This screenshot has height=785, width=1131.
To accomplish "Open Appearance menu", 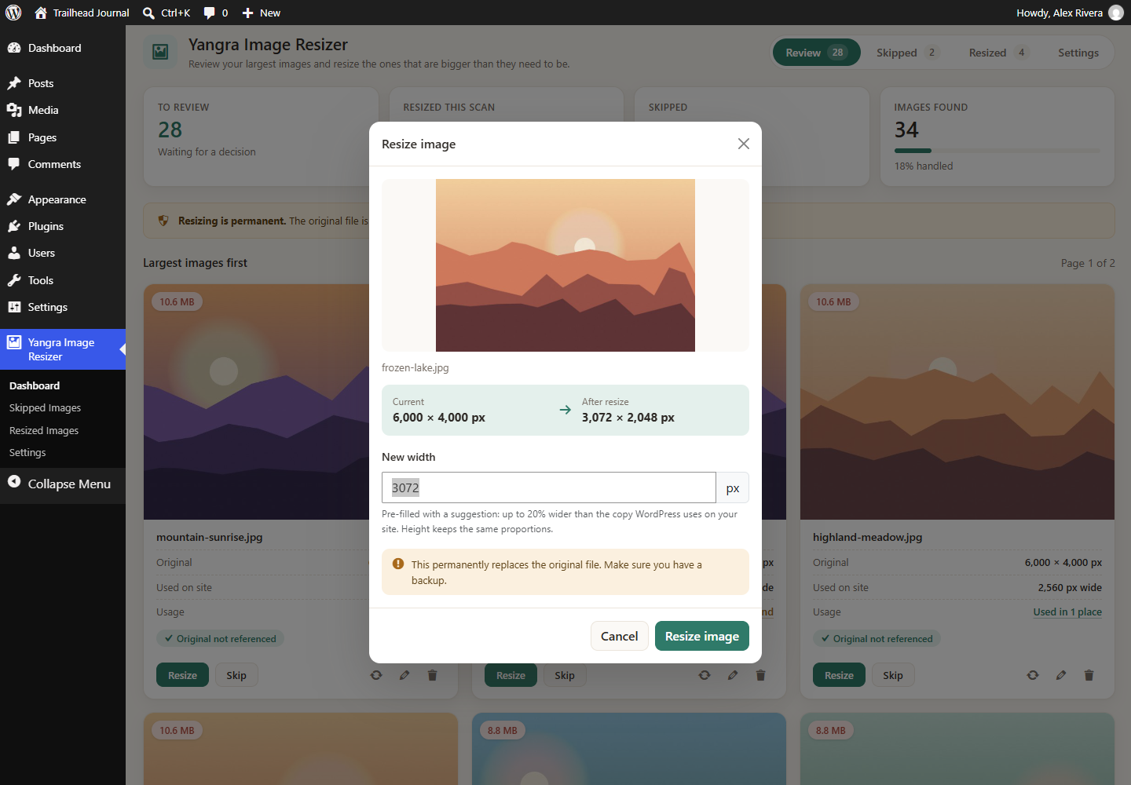I will (63, 199).
